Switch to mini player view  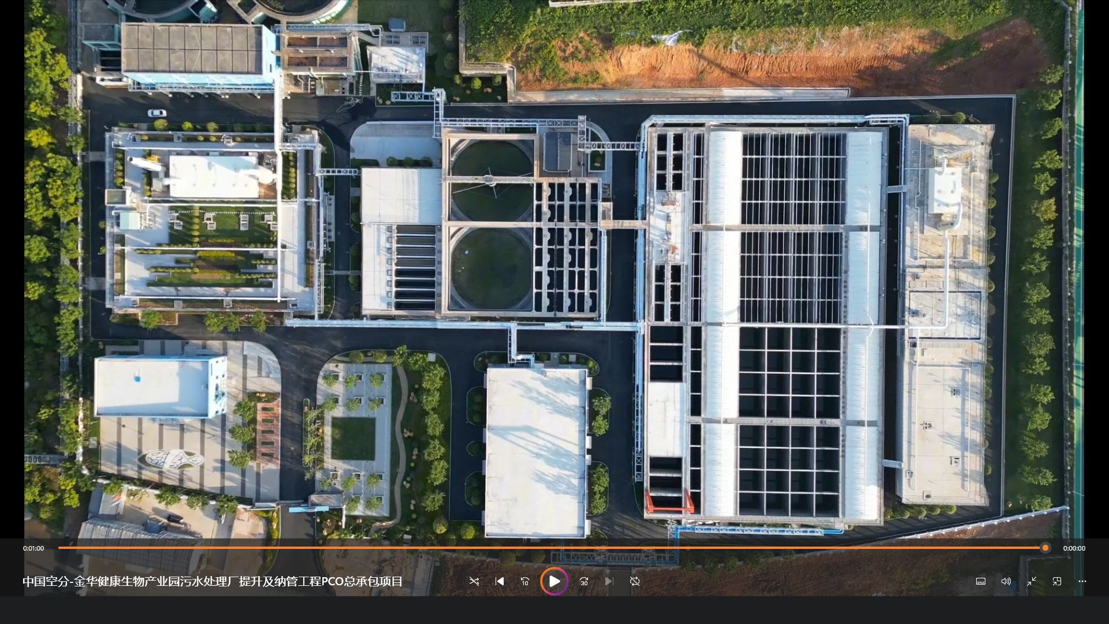click(1057, 581)
